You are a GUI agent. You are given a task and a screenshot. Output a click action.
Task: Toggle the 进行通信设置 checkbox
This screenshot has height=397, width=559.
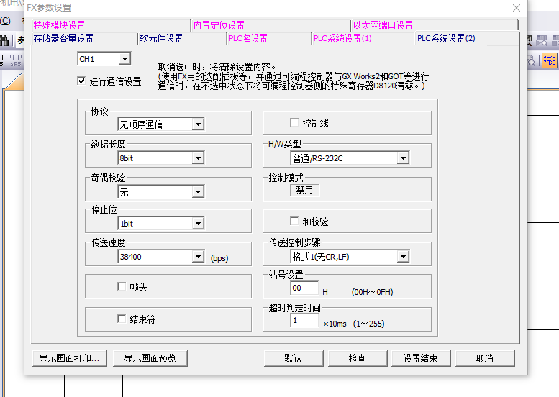point(81,81)
